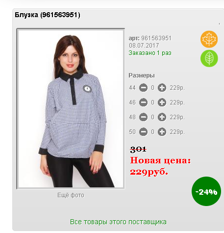Image resolution: width=224 pixels, height=233 pixels.
Task: Select quantity field for size 50
Action: coord(152,132)
